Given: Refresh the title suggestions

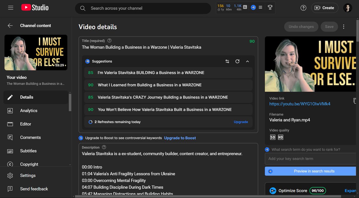Looking at the screenshot, I should pos(237,61).
